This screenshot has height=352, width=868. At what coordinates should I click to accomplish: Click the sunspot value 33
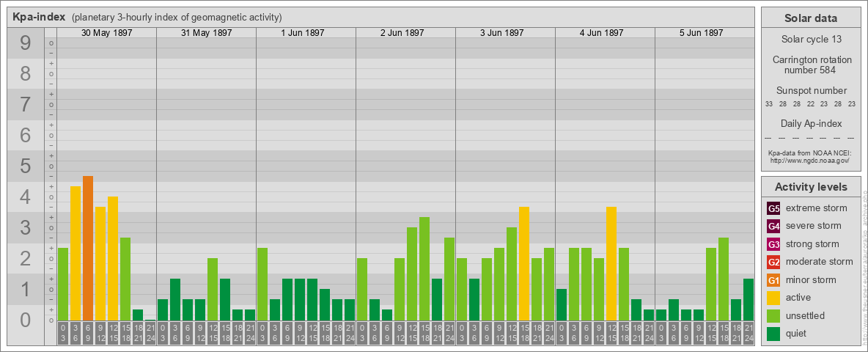pos(769,104)
